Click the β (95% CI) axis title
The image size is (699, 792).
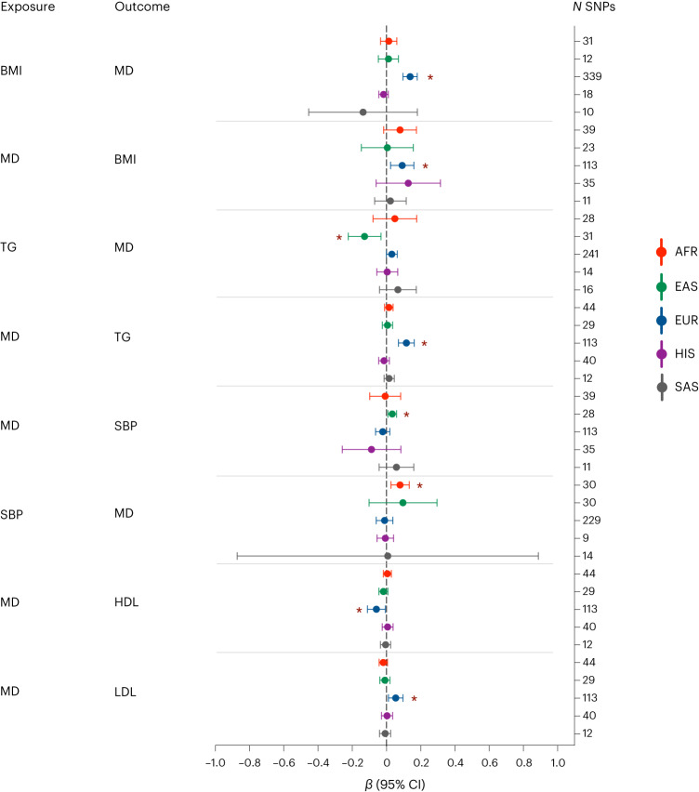coord(395,785)
